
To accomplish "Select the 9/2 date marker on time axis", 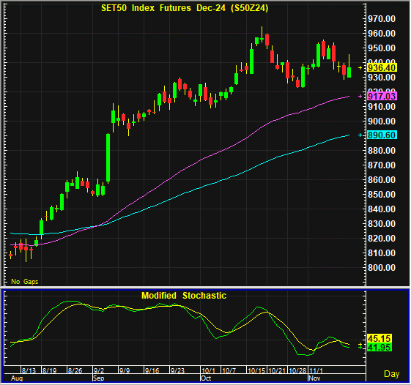I will [x=99, y=370].
